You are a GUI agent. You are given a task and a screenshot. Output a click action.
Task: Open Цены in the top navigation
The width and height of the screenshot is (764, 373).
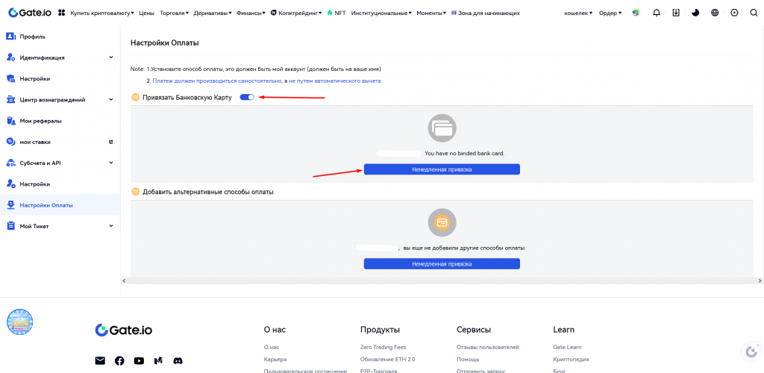coord(147,13)
